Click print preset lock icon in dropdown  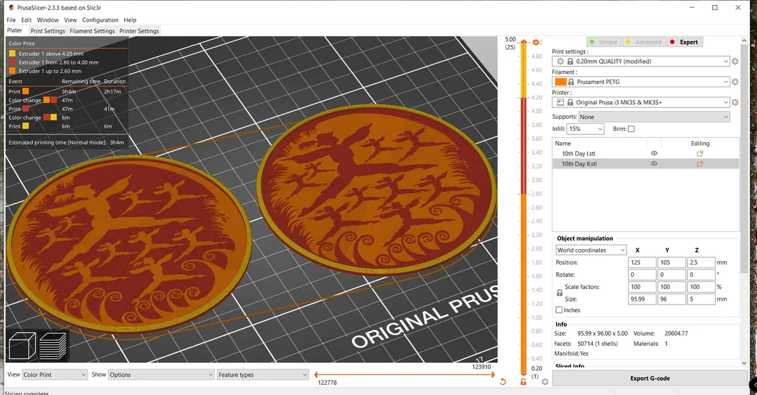click(570, 61)
